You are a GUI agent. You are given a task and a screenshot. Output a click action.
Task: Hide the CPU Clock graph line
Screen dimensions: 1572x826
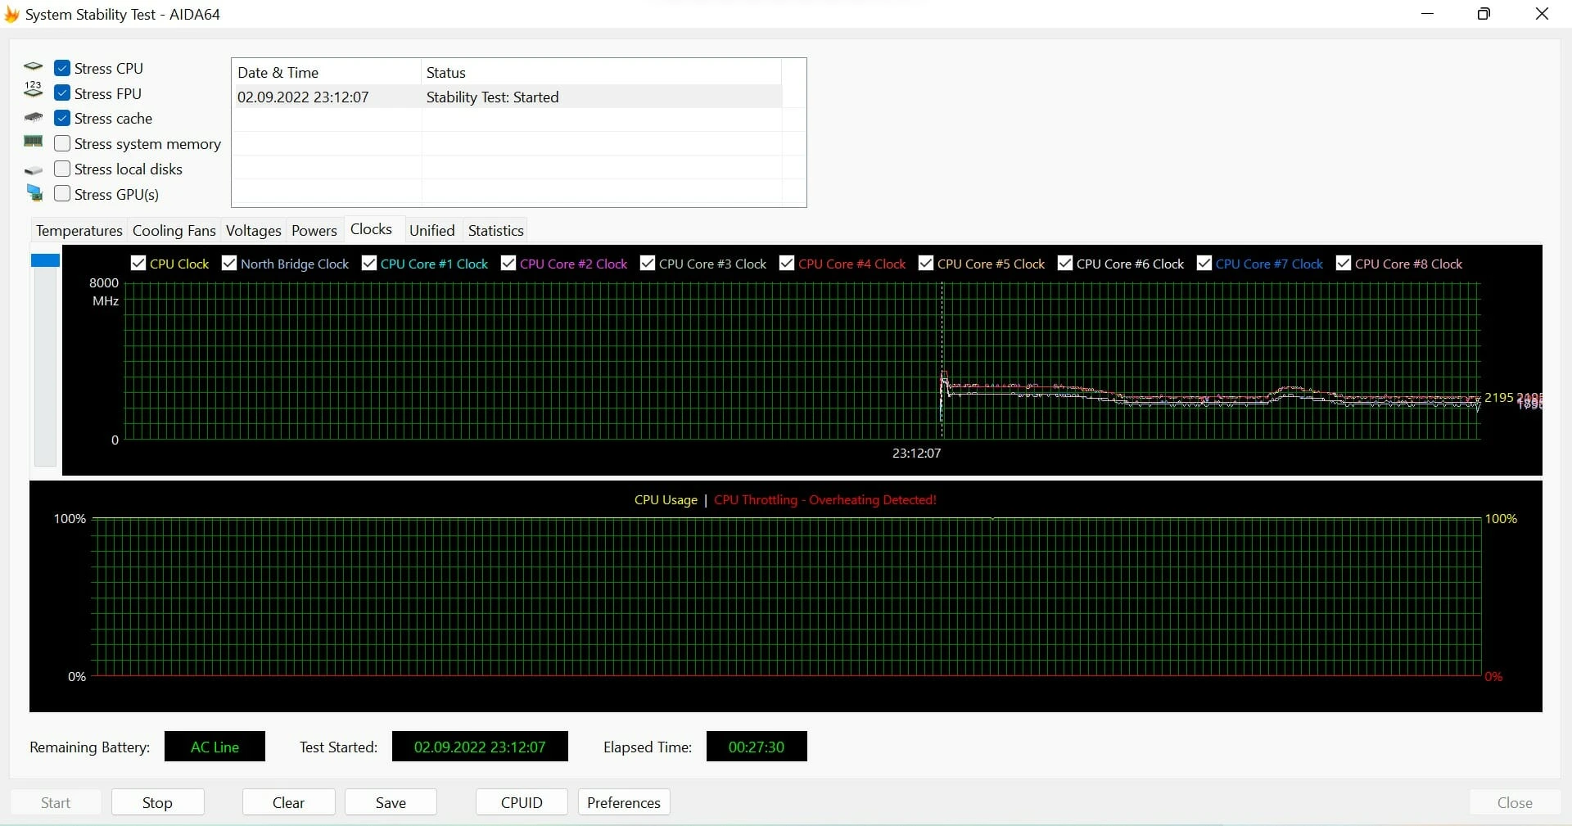(138, 263)
